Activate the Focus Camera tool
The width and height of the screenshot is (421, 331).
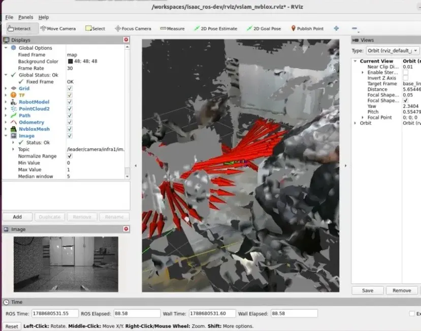pos(133,28)
